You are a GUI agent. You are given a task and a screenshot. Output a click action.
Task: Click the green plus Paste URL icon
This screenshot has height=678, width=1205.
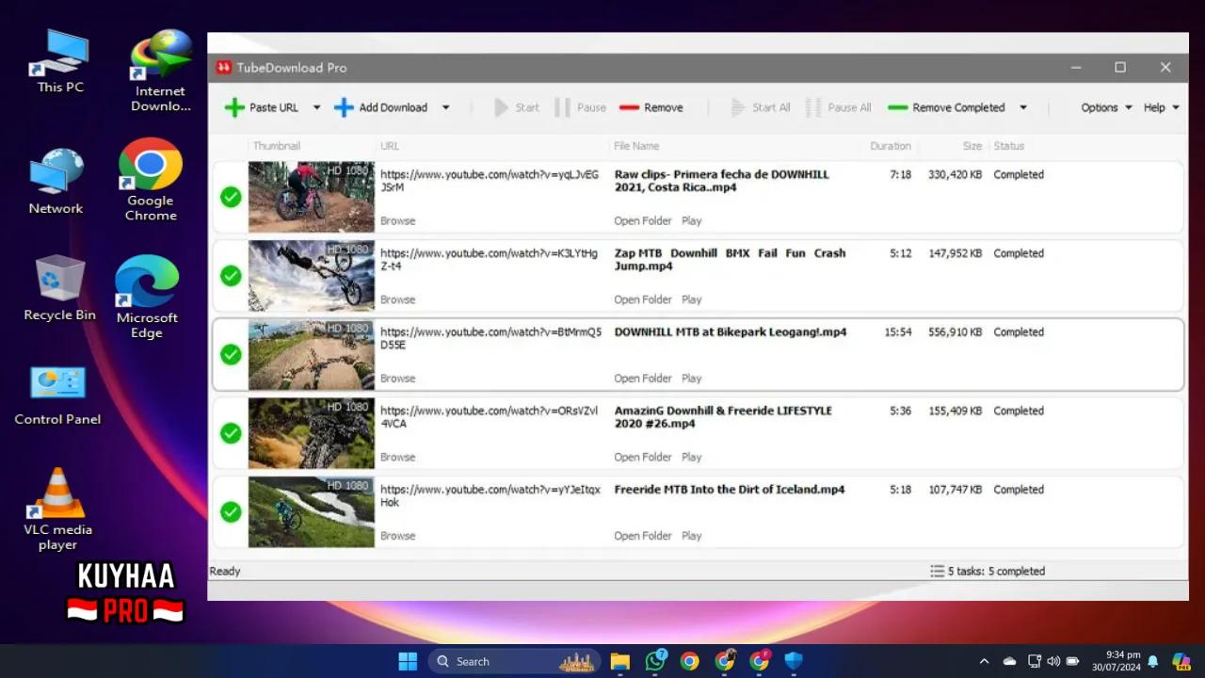coord(234,107)
